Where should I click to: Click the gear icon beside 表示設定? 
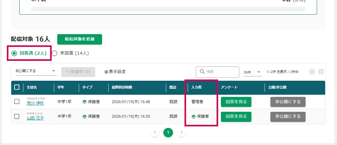[106, 72]
